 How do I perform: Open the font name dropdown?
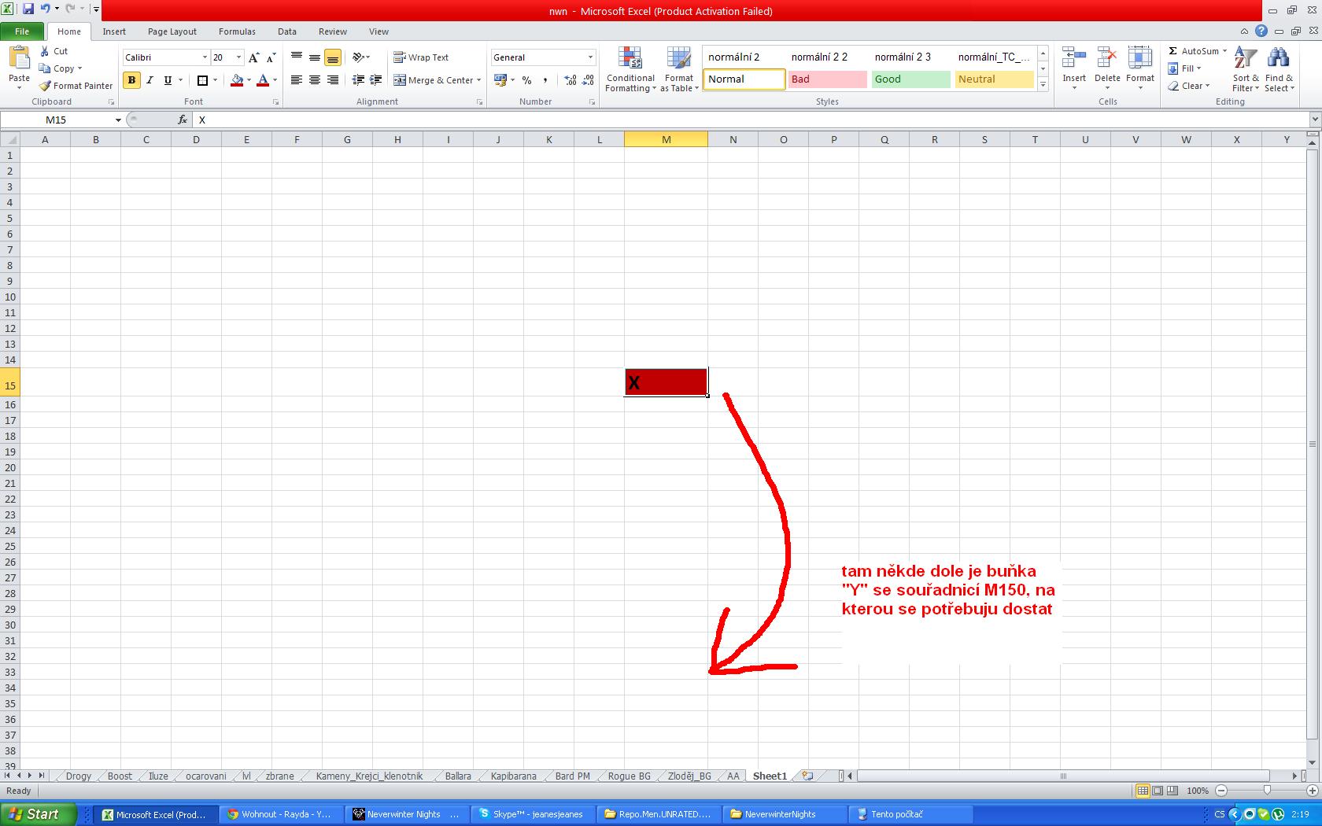tap(205, 57)
